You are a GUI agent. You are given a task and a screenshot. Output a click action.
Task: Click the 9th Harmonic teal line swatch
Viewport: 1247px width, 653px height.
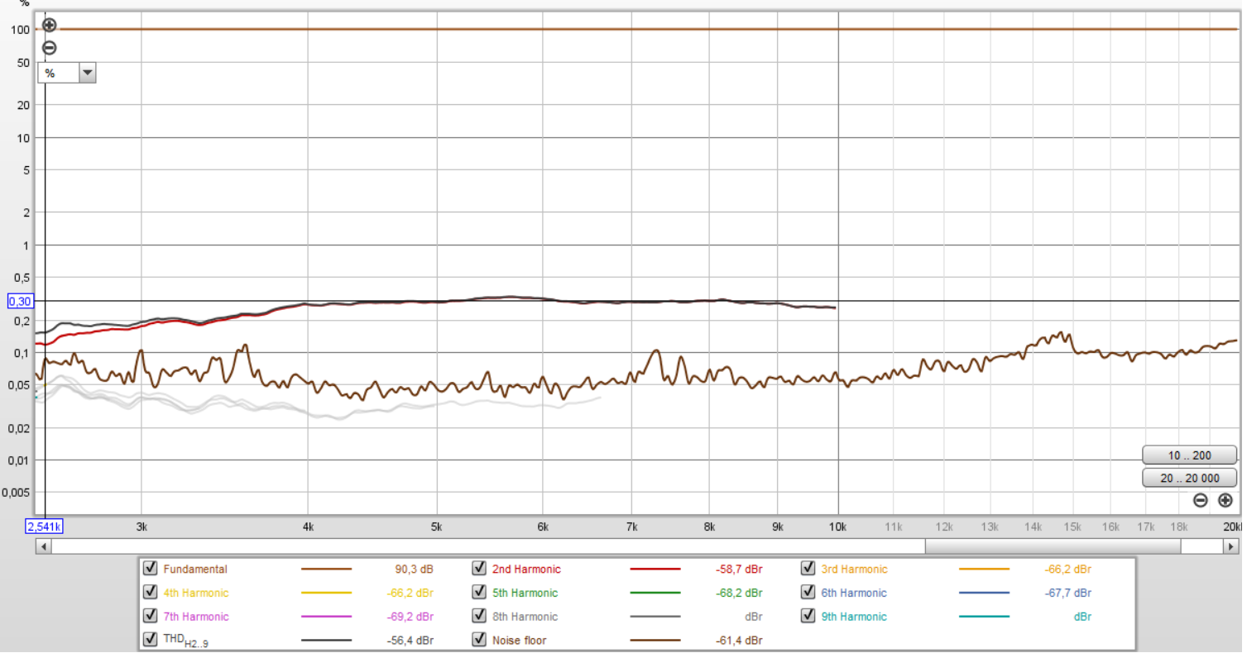point(985,617)
